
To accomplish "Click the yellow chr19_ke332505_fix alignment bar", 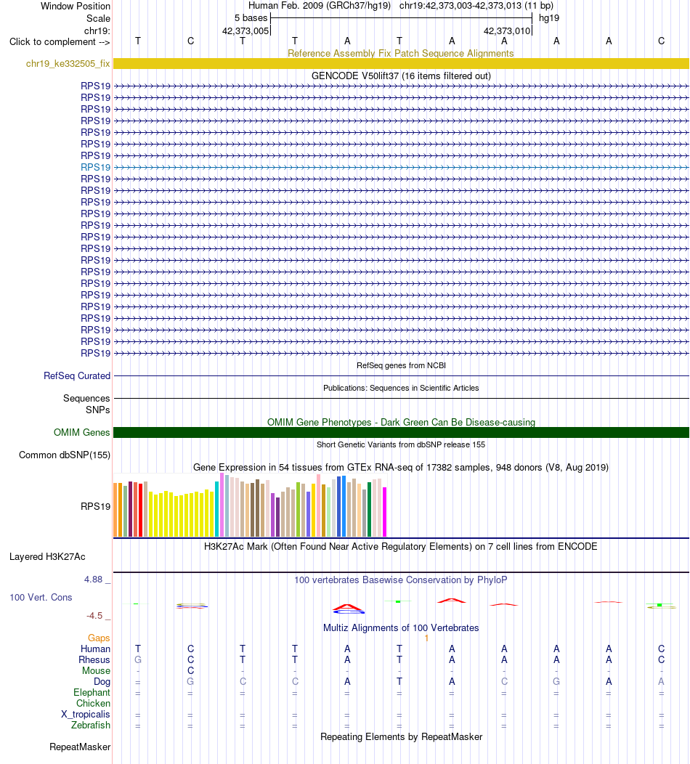I will coord(401,63).
